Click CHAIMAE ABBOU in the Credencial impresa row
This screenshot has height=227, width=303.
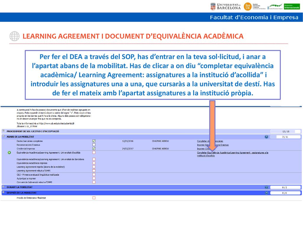(x=160, y=149)
